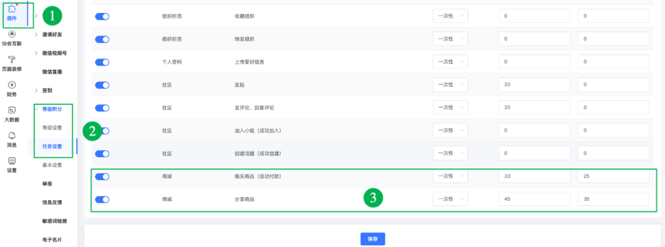
Task: Select the 敏感词检测 menu item
Action: click(54, 221)
